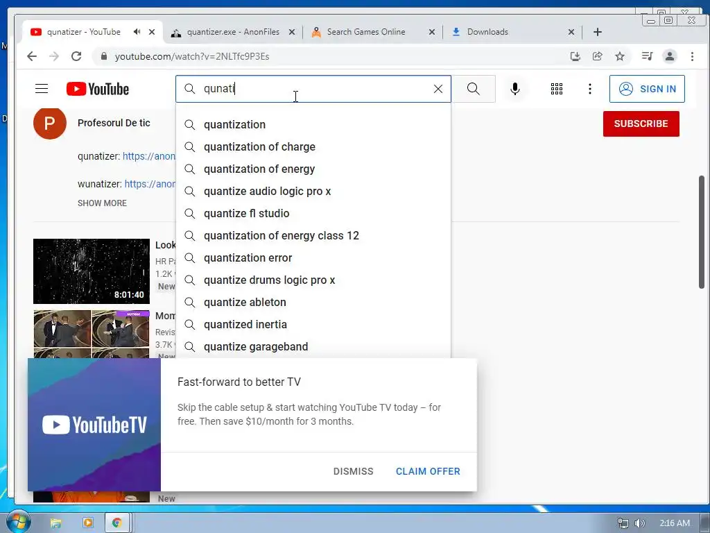Go to YouTube home via logo
This screenshot has width=710, height=533.
[x=98, y=89]
